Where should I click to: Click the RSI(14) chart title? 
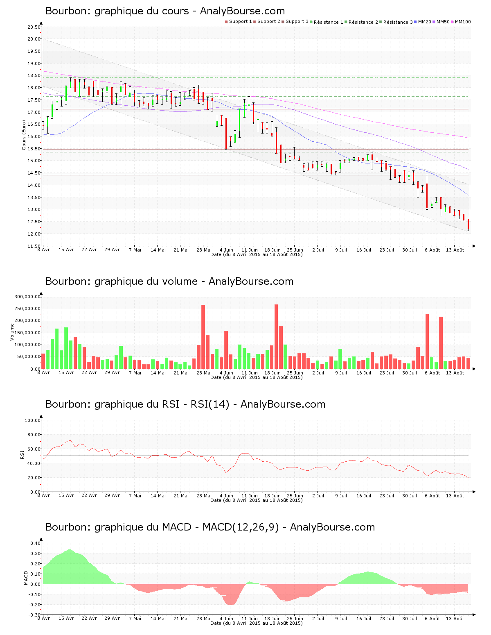coord(185,404)
